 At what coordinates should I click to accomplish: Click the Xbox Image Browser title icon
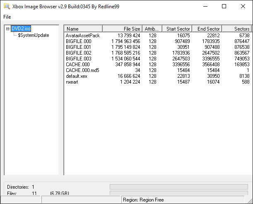7,6
